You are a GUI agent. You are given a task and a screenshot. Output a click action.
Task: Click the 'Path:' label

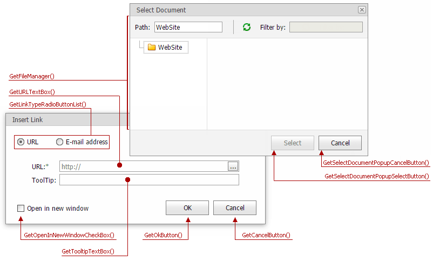click(x=143, y=28)
